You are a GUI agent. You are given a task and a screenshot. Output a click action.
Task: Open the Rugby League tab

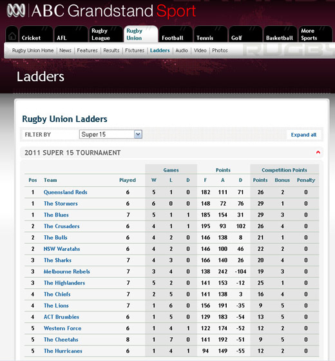(x=106, y=34)
